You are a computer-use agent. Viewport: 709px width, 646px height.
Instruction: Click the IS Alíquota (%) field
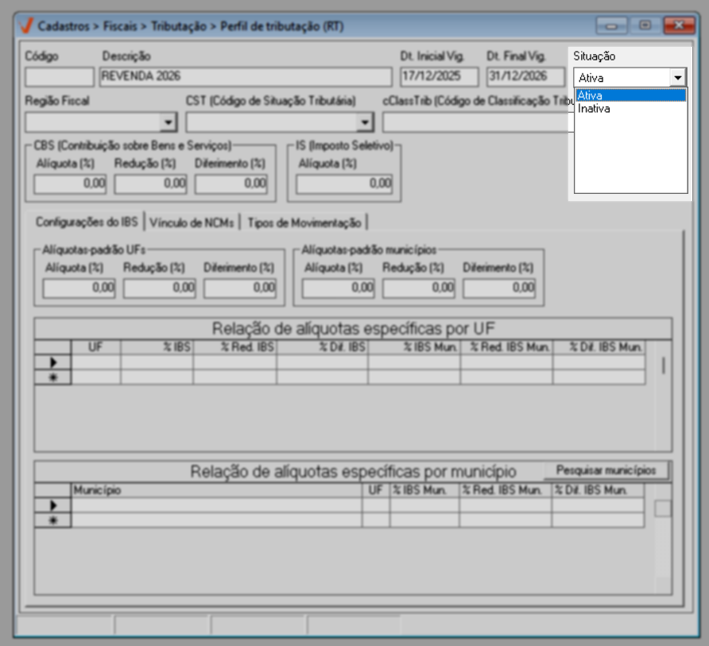(x=344, y=184)
